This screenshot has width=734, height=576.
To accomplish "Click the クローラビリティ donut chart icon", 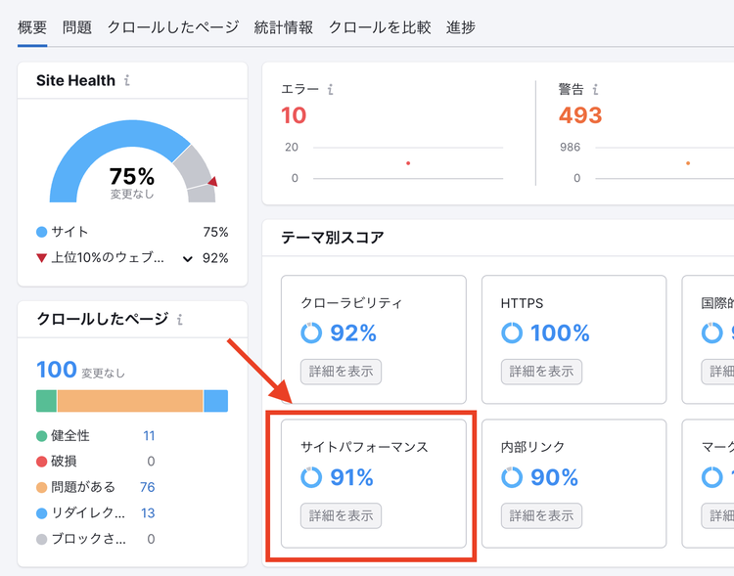I will click(x=311, y=333).
